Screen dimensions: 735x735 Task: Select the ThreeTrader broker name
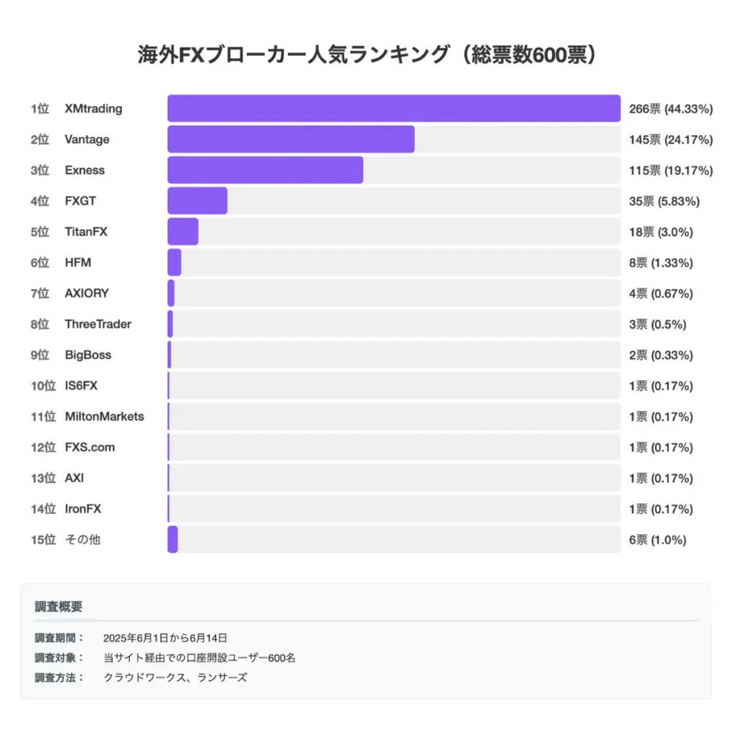pyautogui.click(x=98, y=324)
